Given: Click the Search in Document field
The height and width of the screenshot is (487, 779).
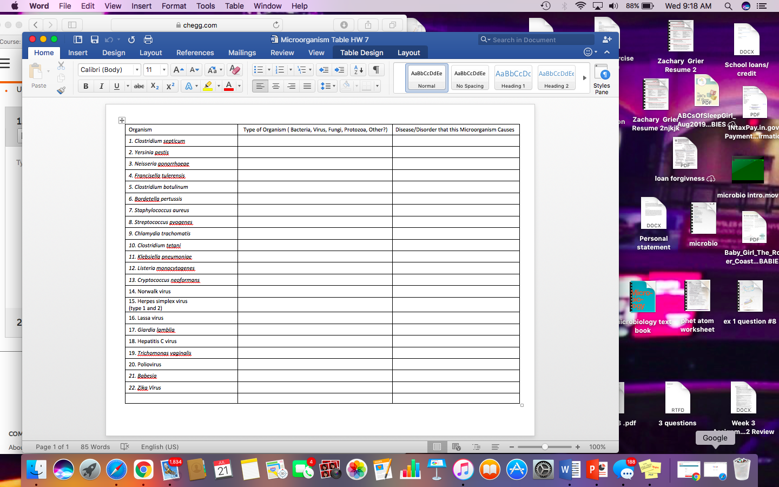Looking at the screenshot, I should pos(536,39).
